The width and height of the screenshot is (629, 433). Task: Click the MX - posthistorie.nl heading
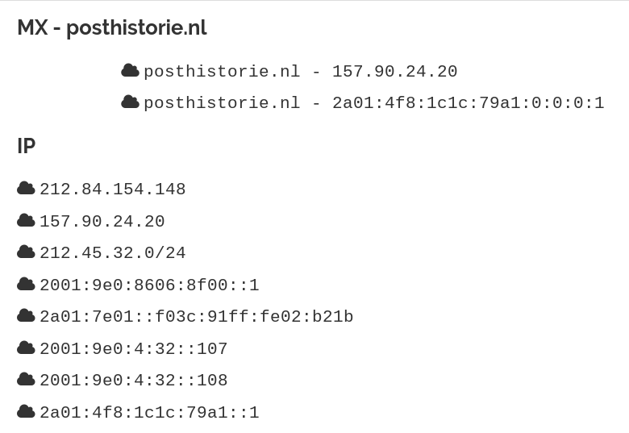112,28
